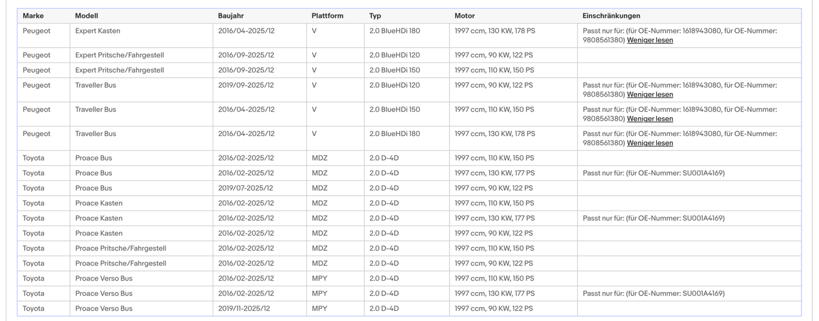
Task: Select the '2019/11-2025/12' build year cell
Action: point(244,309)
